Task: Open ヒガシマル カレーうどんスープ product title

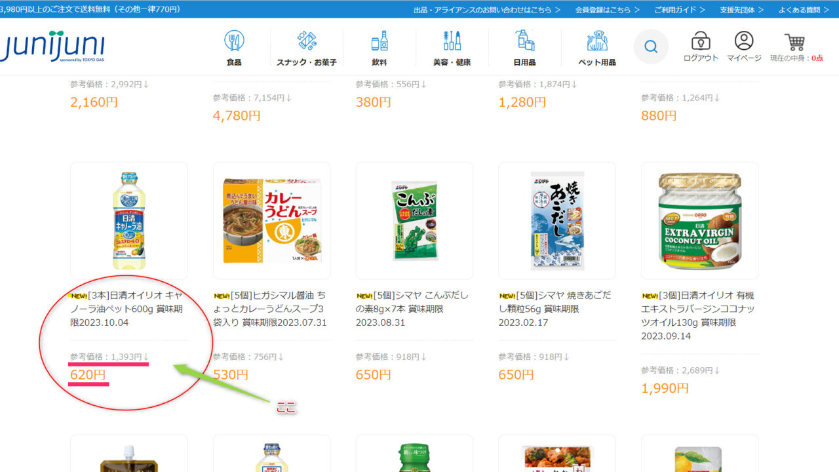Action: click(271, 309)
